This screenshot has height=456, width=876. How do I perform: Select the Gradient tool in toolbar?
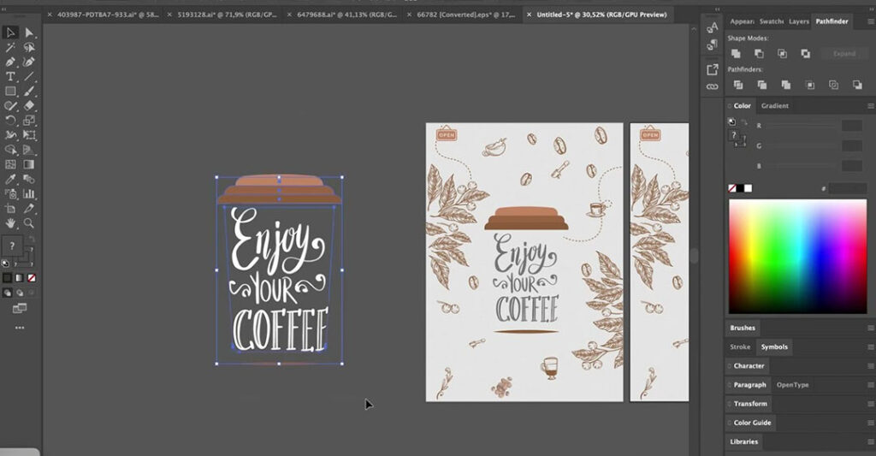(29, 164)
